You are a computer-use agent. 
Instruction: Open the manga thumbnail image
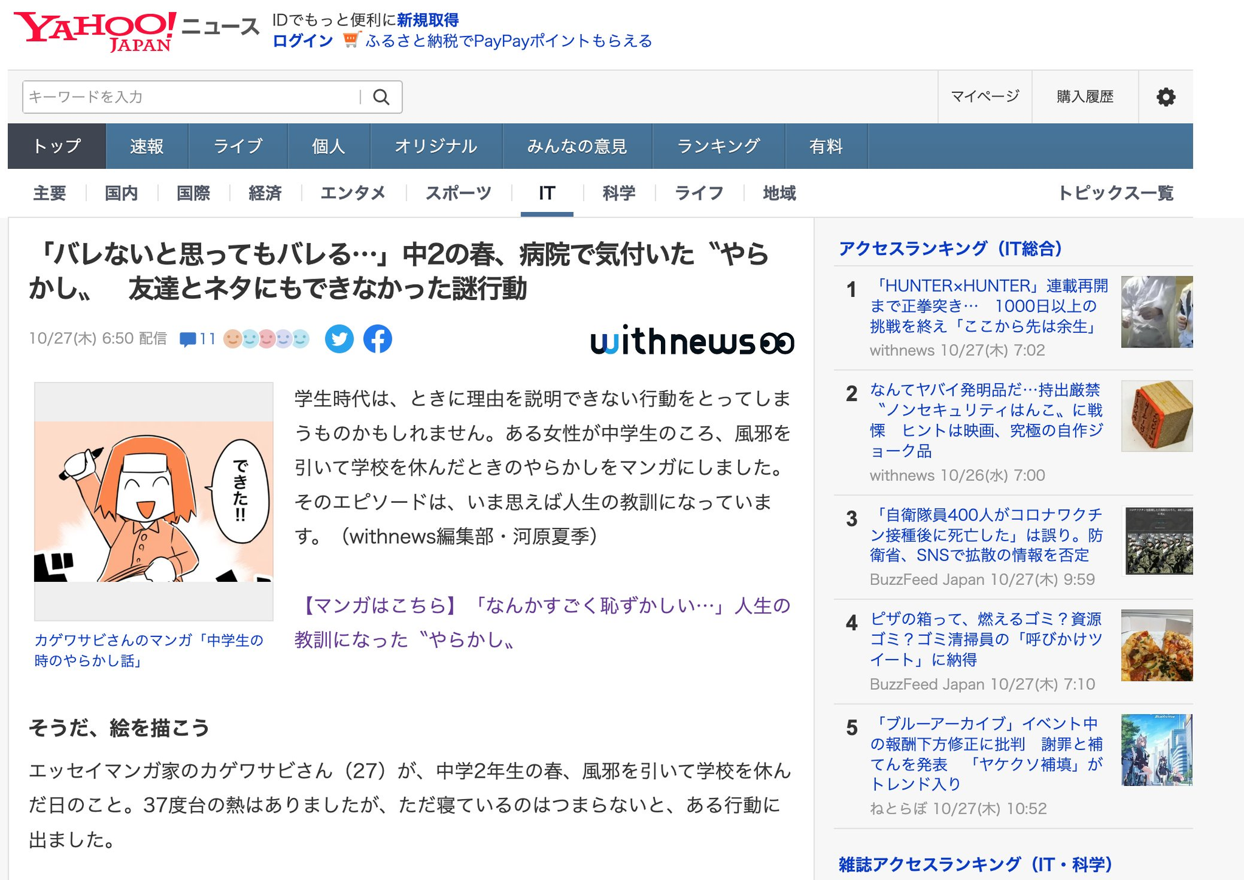point(154,501)
